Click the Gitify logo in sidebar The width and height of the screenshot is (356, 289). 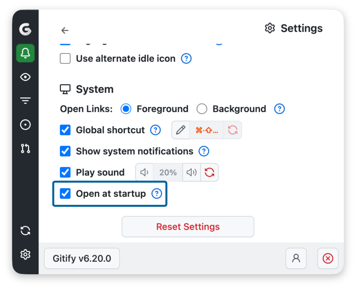[x=25, y=30]
